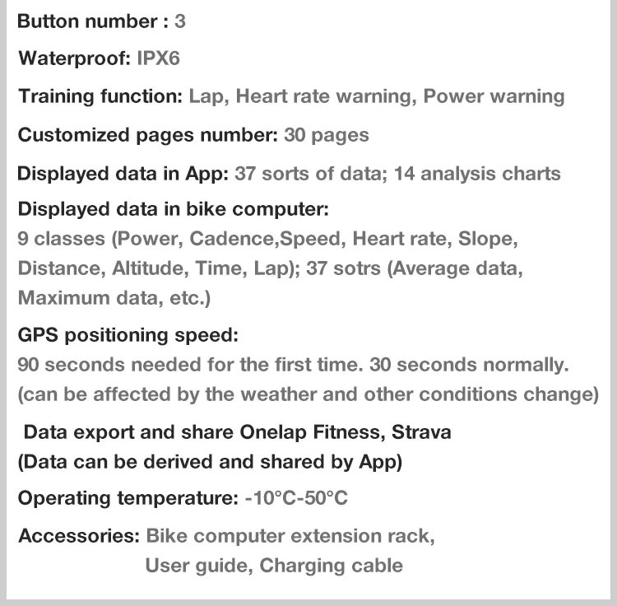Click the "14 analysis charts" text
617x606 pixels.
tap(477, 174)
